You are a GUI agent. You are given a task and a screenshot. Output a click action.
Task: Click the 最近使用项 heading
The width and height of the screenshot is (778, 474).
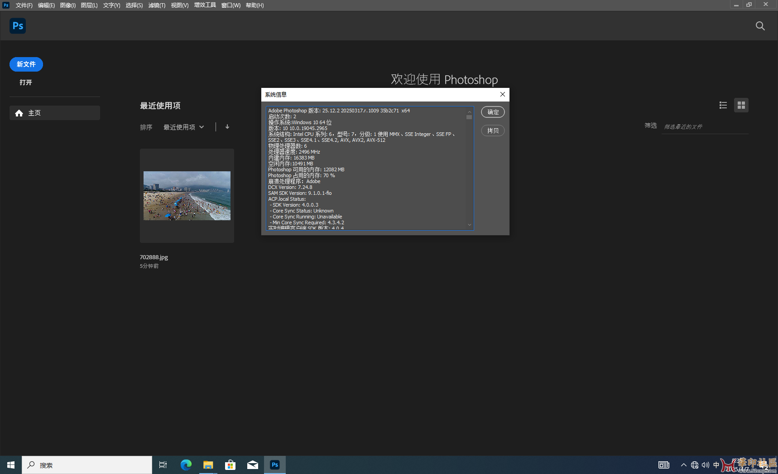pyautogui.click(x=160, y=106)
